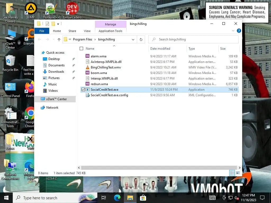Open Music in navigation pane
271x203 pixels.
point(53,84)
